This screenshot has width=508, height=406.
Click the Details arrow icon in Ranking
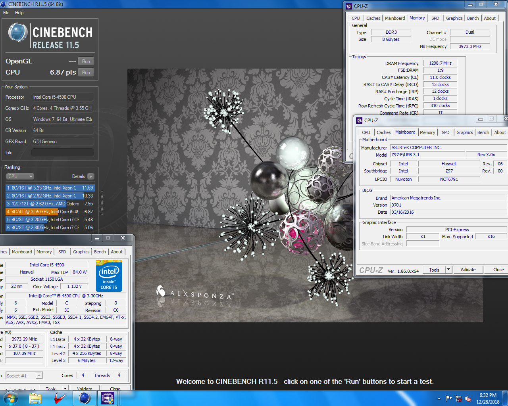pos(91,176)
